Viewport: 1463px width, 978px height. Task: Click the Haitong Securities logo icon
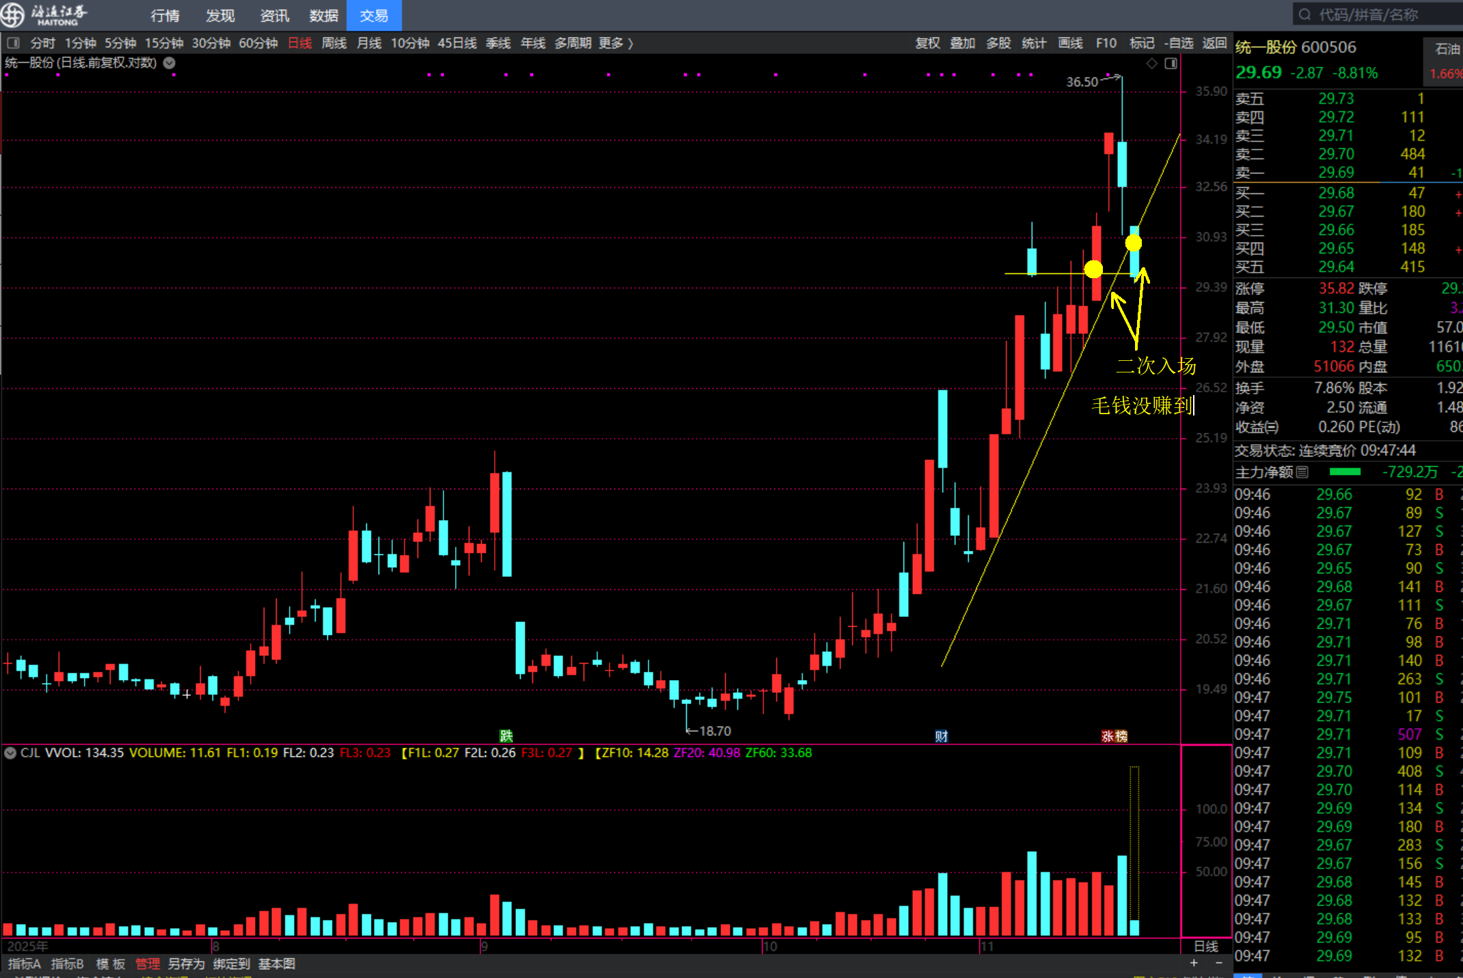coord(13,14)
